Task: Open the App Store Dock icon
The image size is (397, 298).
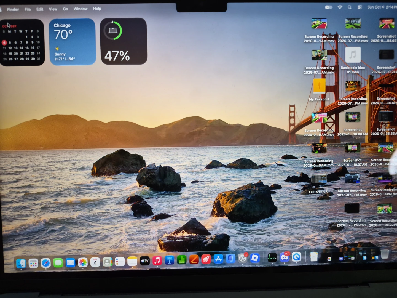Action: click(218, 259)
